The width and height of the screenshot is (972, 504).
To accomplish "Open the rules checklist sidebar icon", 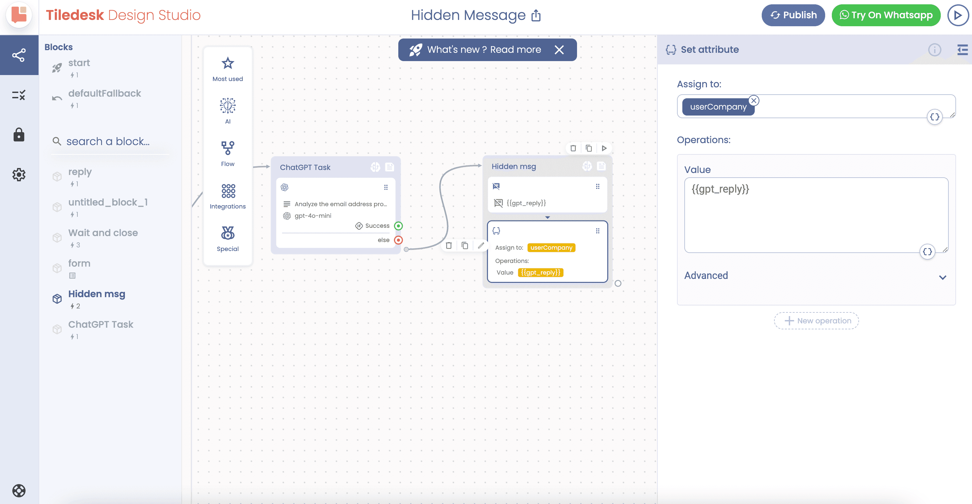I will [x=19, y=95].
